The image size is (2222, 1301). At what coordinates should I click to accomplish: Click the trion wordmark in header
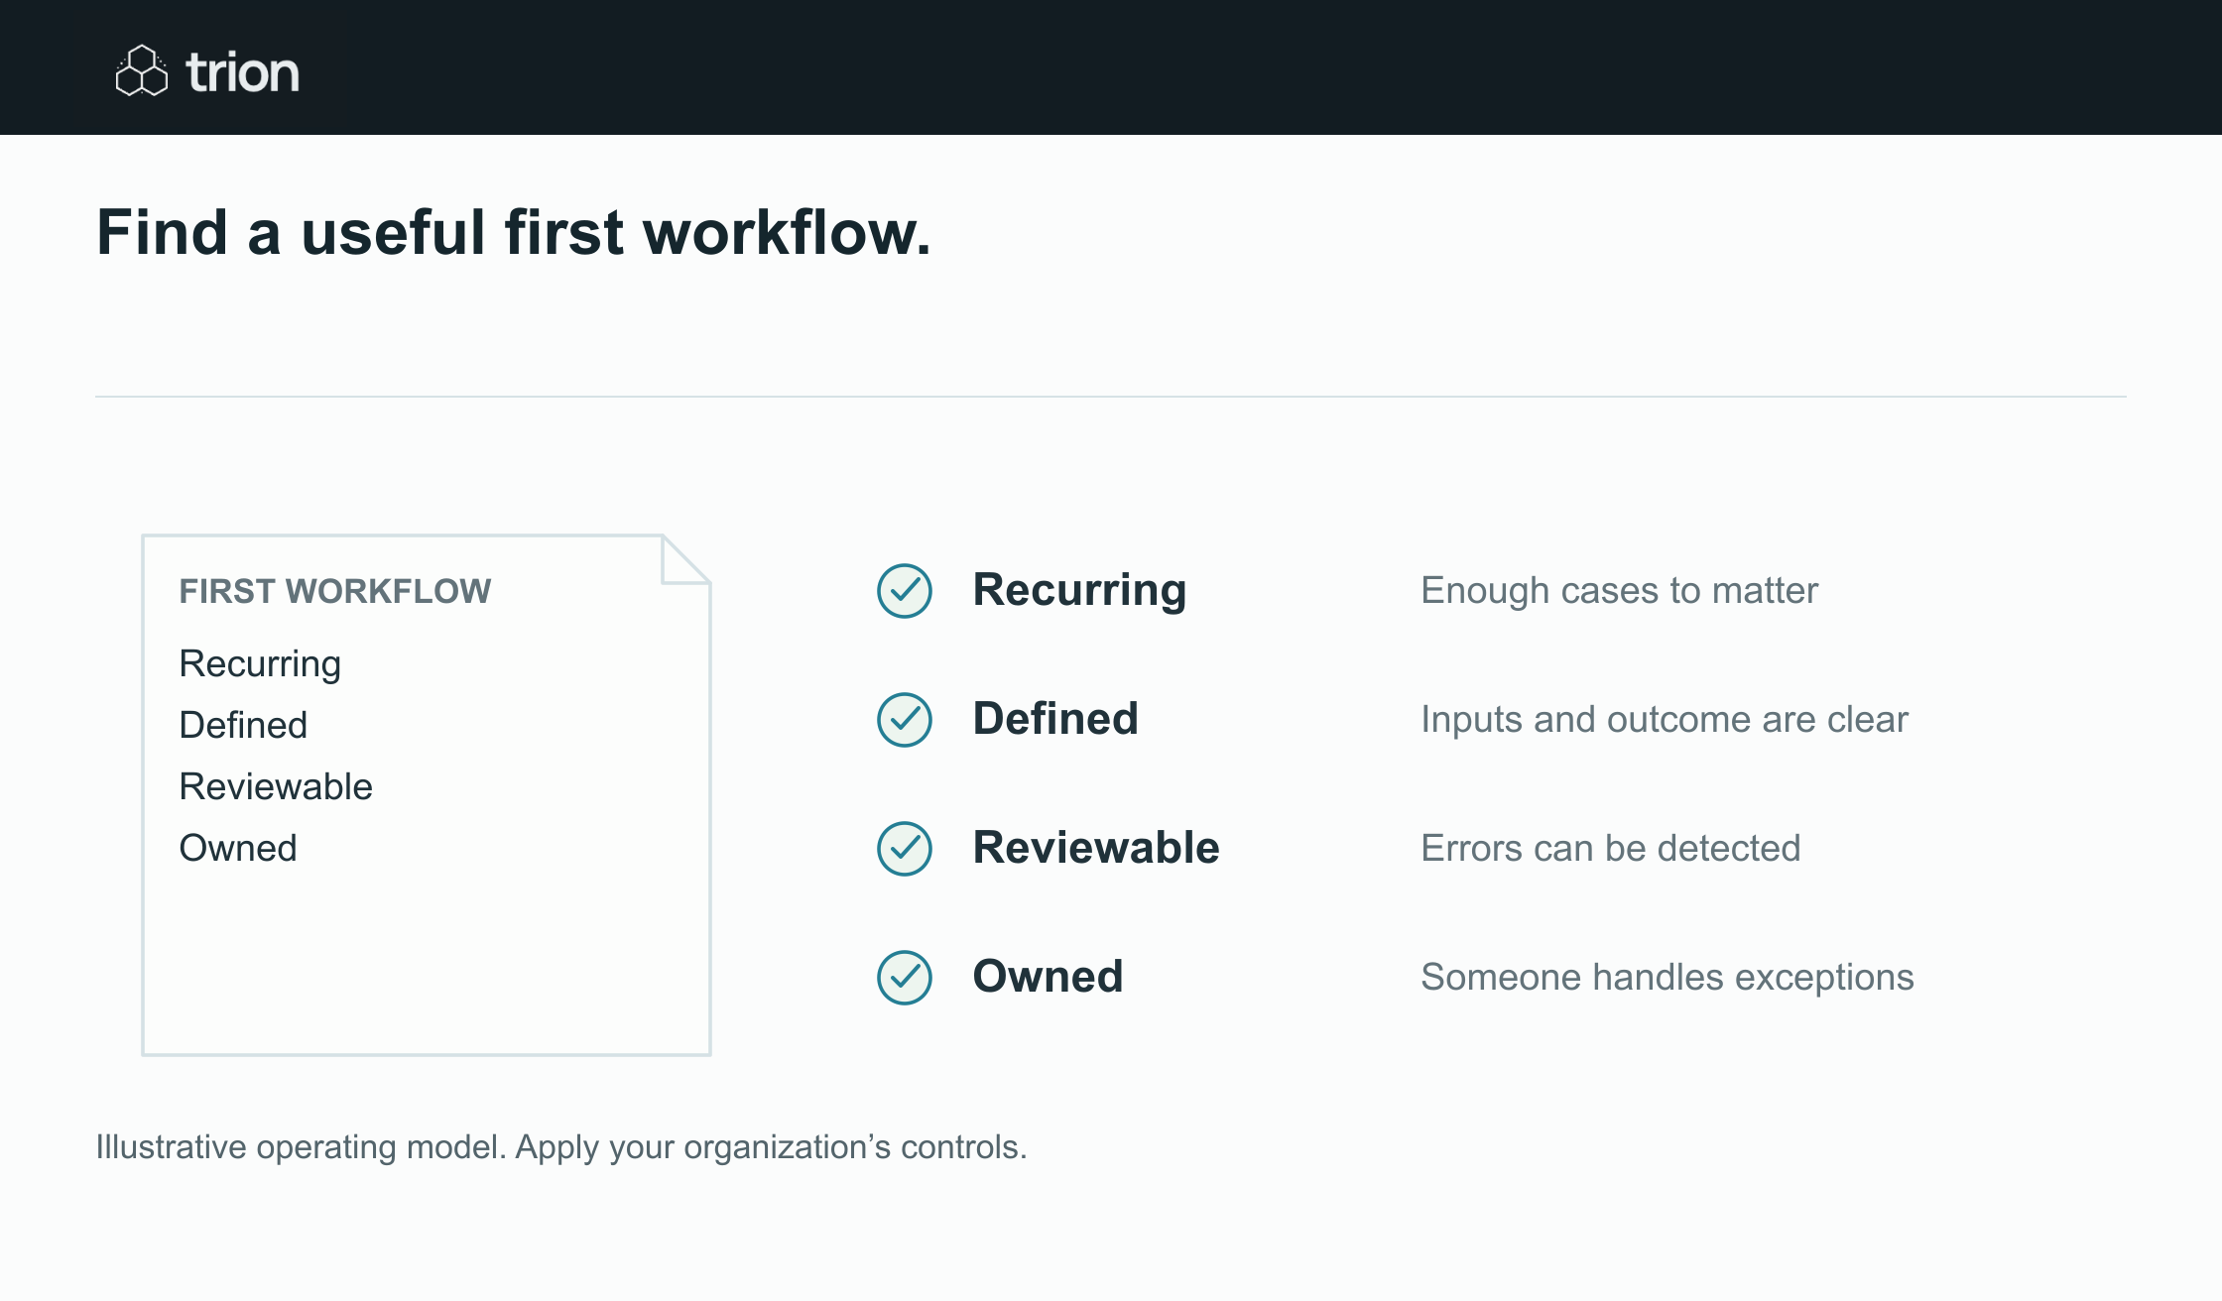pyautogui.click(x=243, y=72)
